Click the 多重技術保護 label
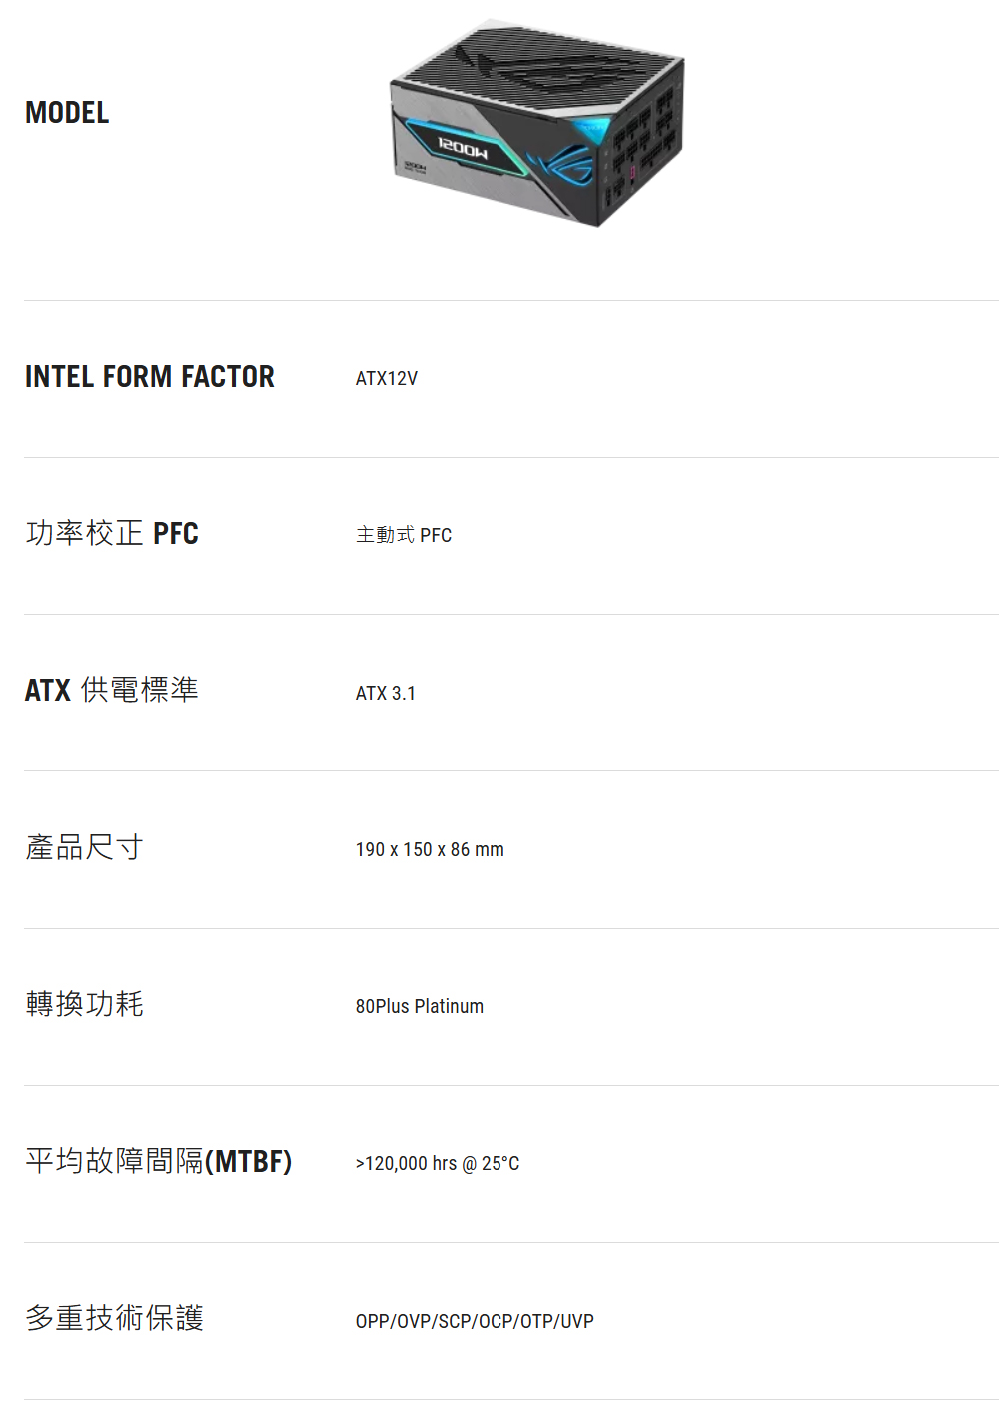 (115, 1318)
